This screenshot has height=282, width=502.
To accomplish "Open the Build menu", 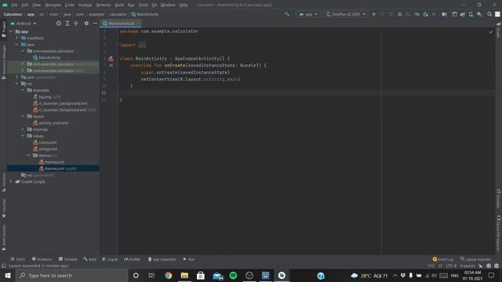I will tap(119, 5).
